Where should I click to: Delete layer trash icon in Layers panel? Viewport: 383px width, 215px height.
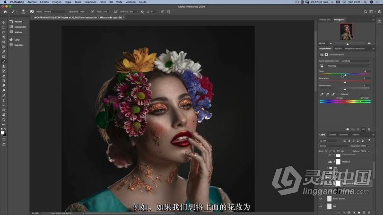[x=369, y=213]
